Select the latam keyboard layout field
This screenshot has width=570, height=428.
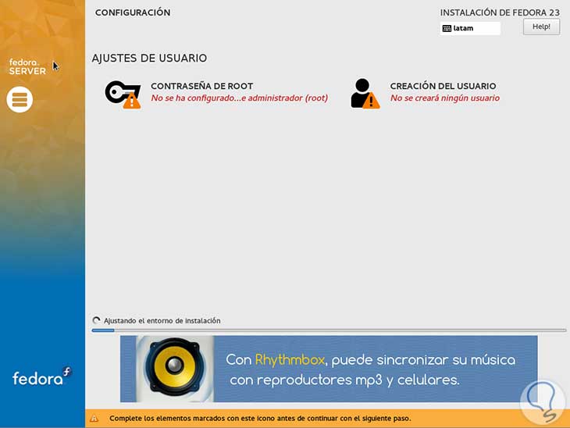click(470, 28)
